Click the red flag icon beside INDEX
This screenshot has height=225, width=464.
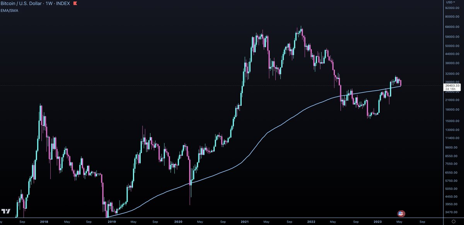75,3
